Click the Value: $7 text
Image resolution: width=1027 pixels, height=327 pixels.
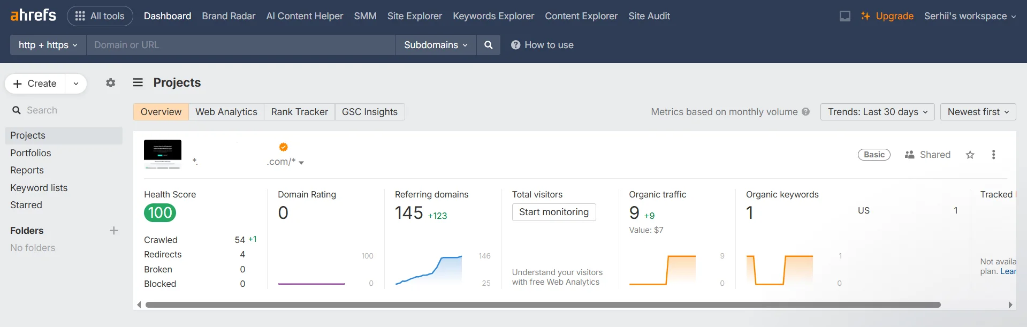(646, 230)
